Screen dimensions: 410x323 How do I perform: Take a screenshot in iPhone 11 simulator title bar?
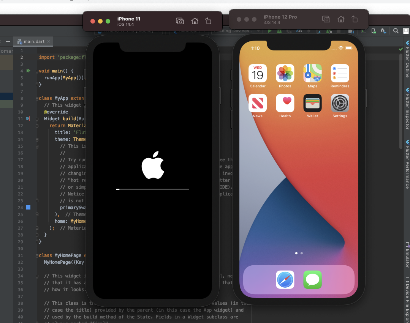click(x=180, y=21)
